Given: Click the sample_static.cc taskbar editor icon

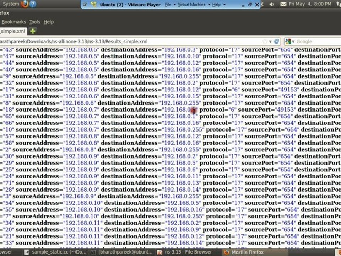Looking at the screenshot, I should [x=27, y=252].
